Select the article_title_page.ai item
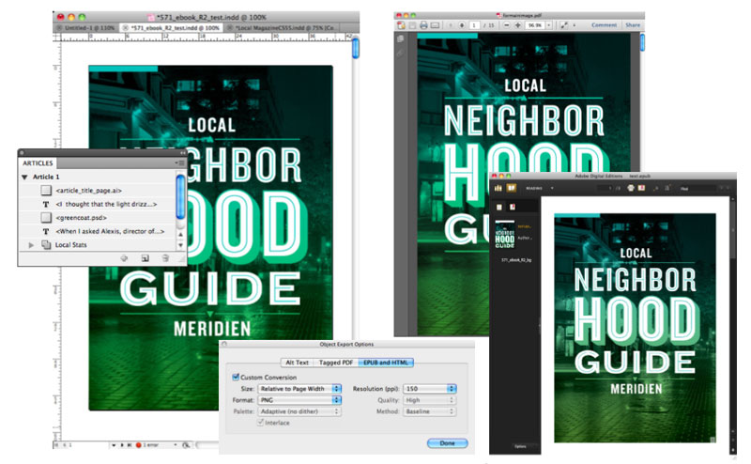The width and height of the screenshot is (751, 464). point(88,191)
